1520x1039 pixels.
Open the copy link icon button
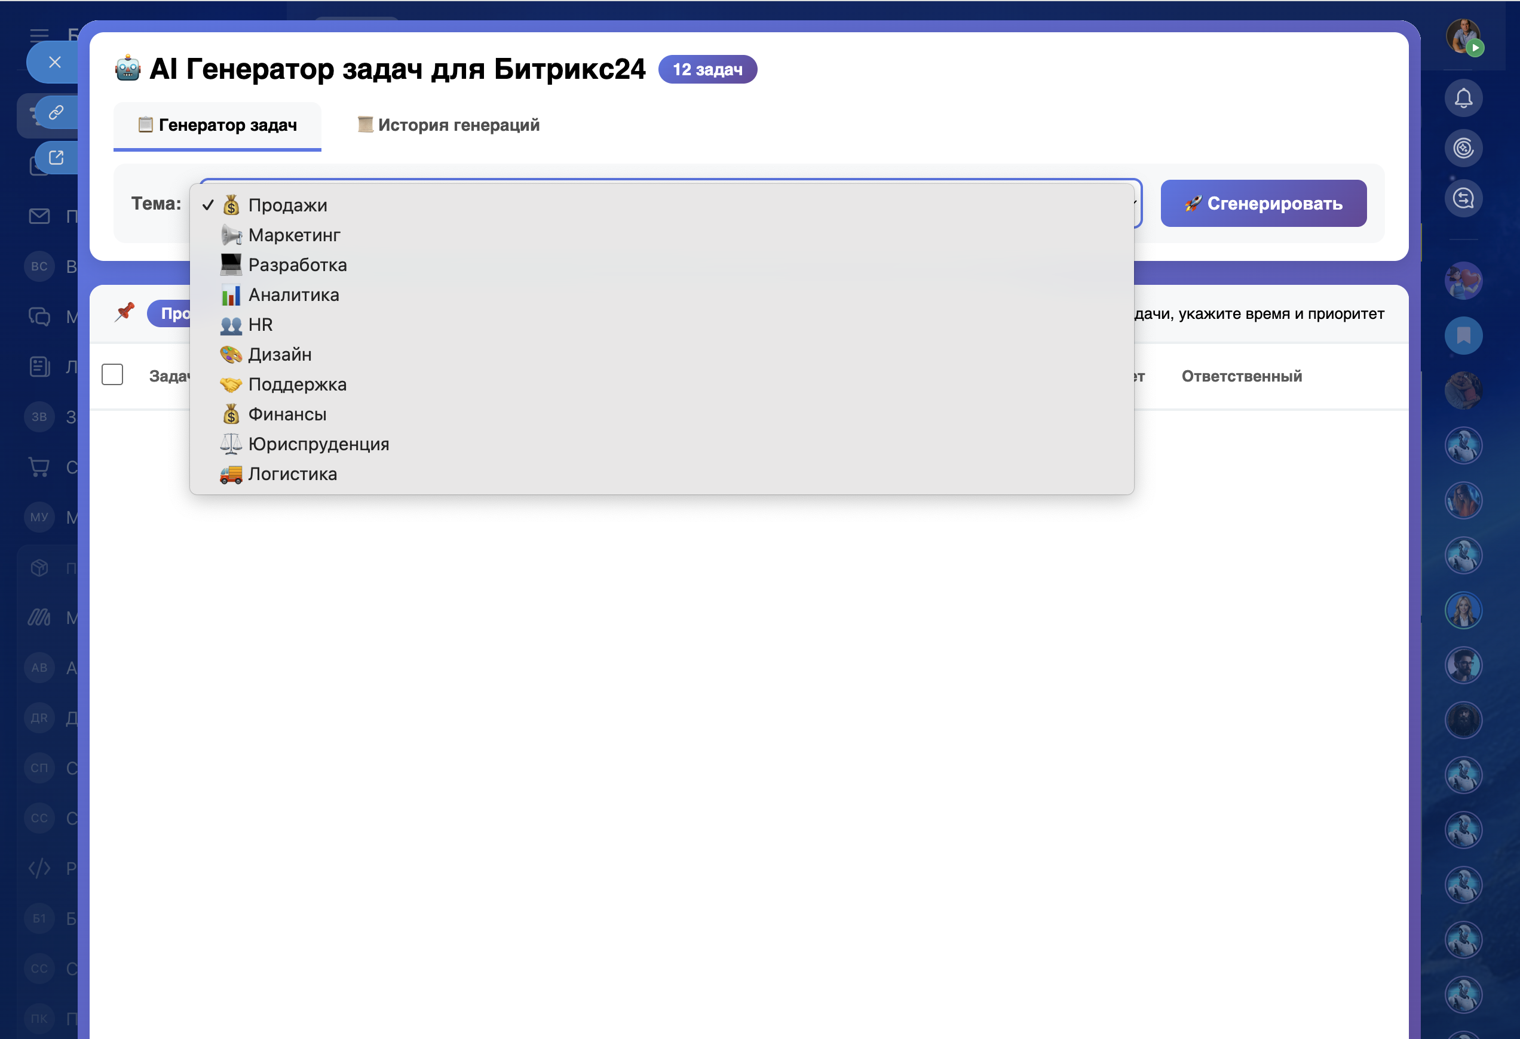pos(56,112)
